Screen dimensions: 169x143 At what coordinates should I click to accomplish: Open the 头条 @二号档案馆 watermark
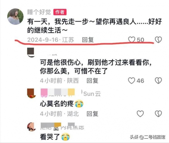click(x=148, y=137)
